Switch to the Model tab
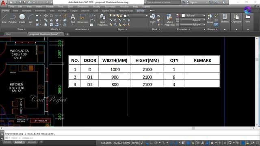This screenshot has height=146, width=260. pos(7,142)
